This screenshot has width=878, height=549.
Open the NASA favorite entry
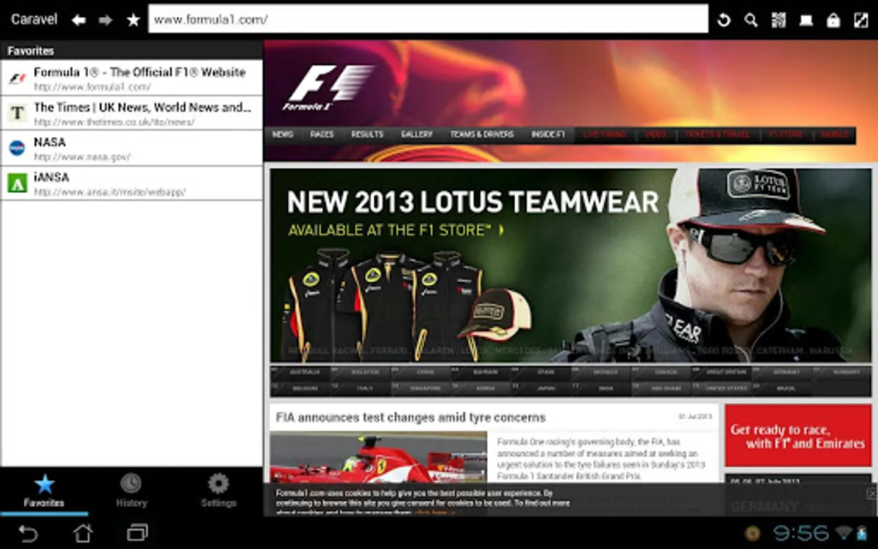tap(132, 148)
